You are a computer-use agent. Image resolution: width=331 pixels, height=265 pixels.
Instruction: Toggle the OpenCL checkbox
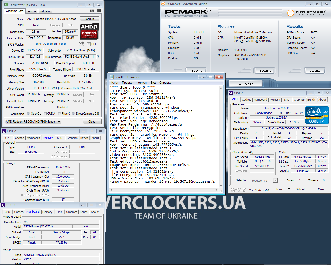coord(28,113)
